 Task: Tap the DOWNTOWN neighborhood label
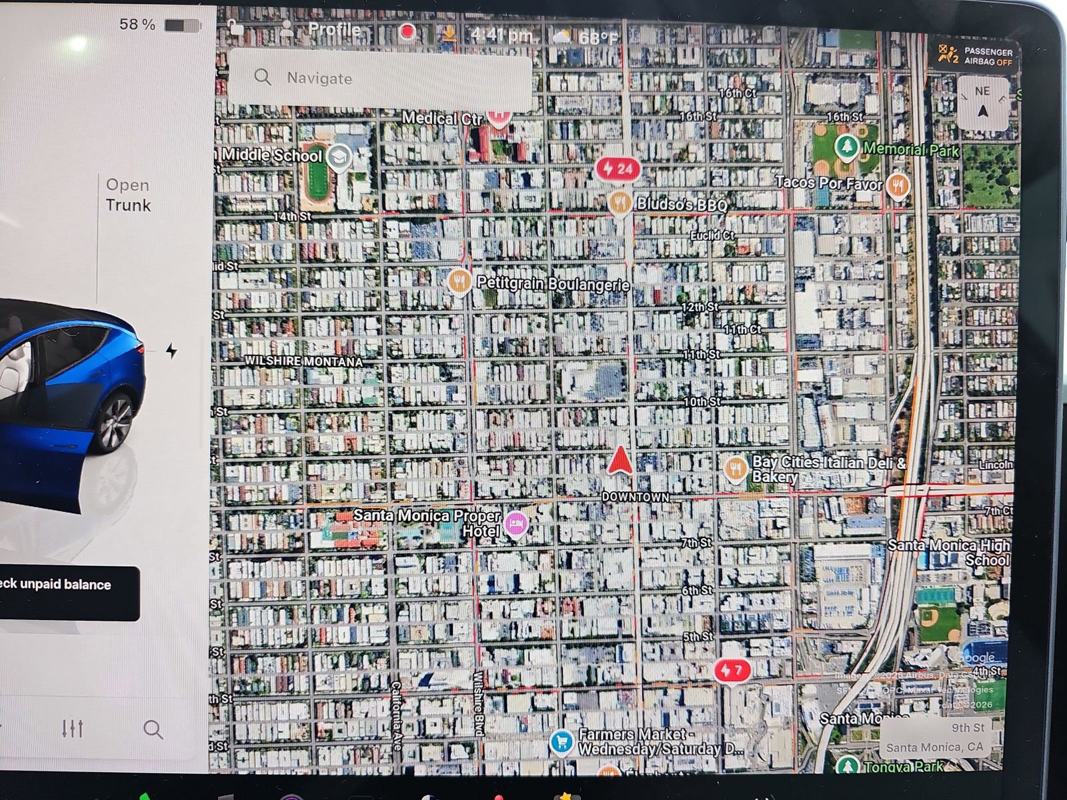pyautogui.click(x=635, y=497)
